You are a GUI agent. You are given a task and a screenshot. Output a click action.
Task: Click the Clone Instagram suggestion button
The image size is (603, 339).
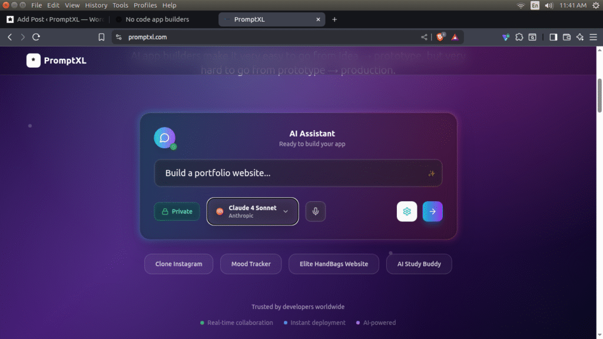click(178, 264)
